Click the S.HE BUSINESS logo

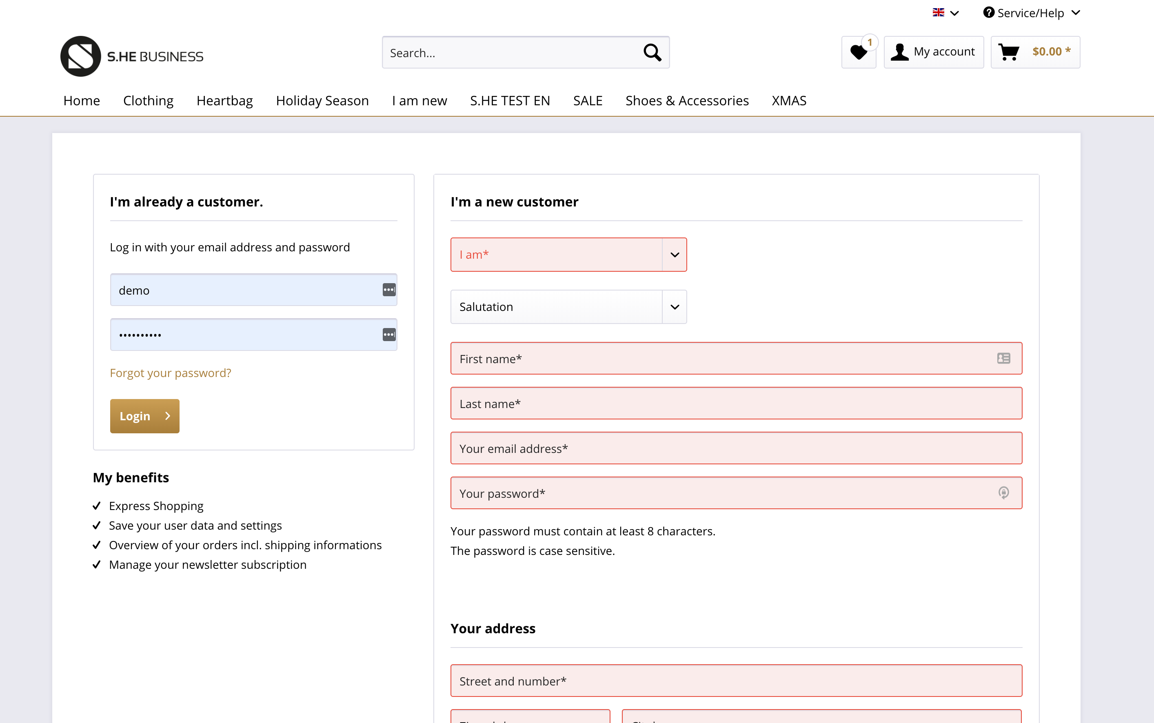[131, 56]
